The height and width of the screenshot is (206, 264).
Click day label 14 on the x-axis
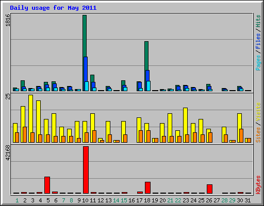[116, 200]
